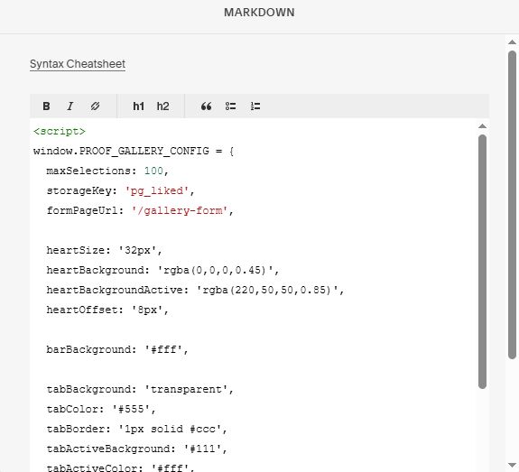The image size is (519, 472).
Task: Insert a numbered list
Action: coord(255,106)
